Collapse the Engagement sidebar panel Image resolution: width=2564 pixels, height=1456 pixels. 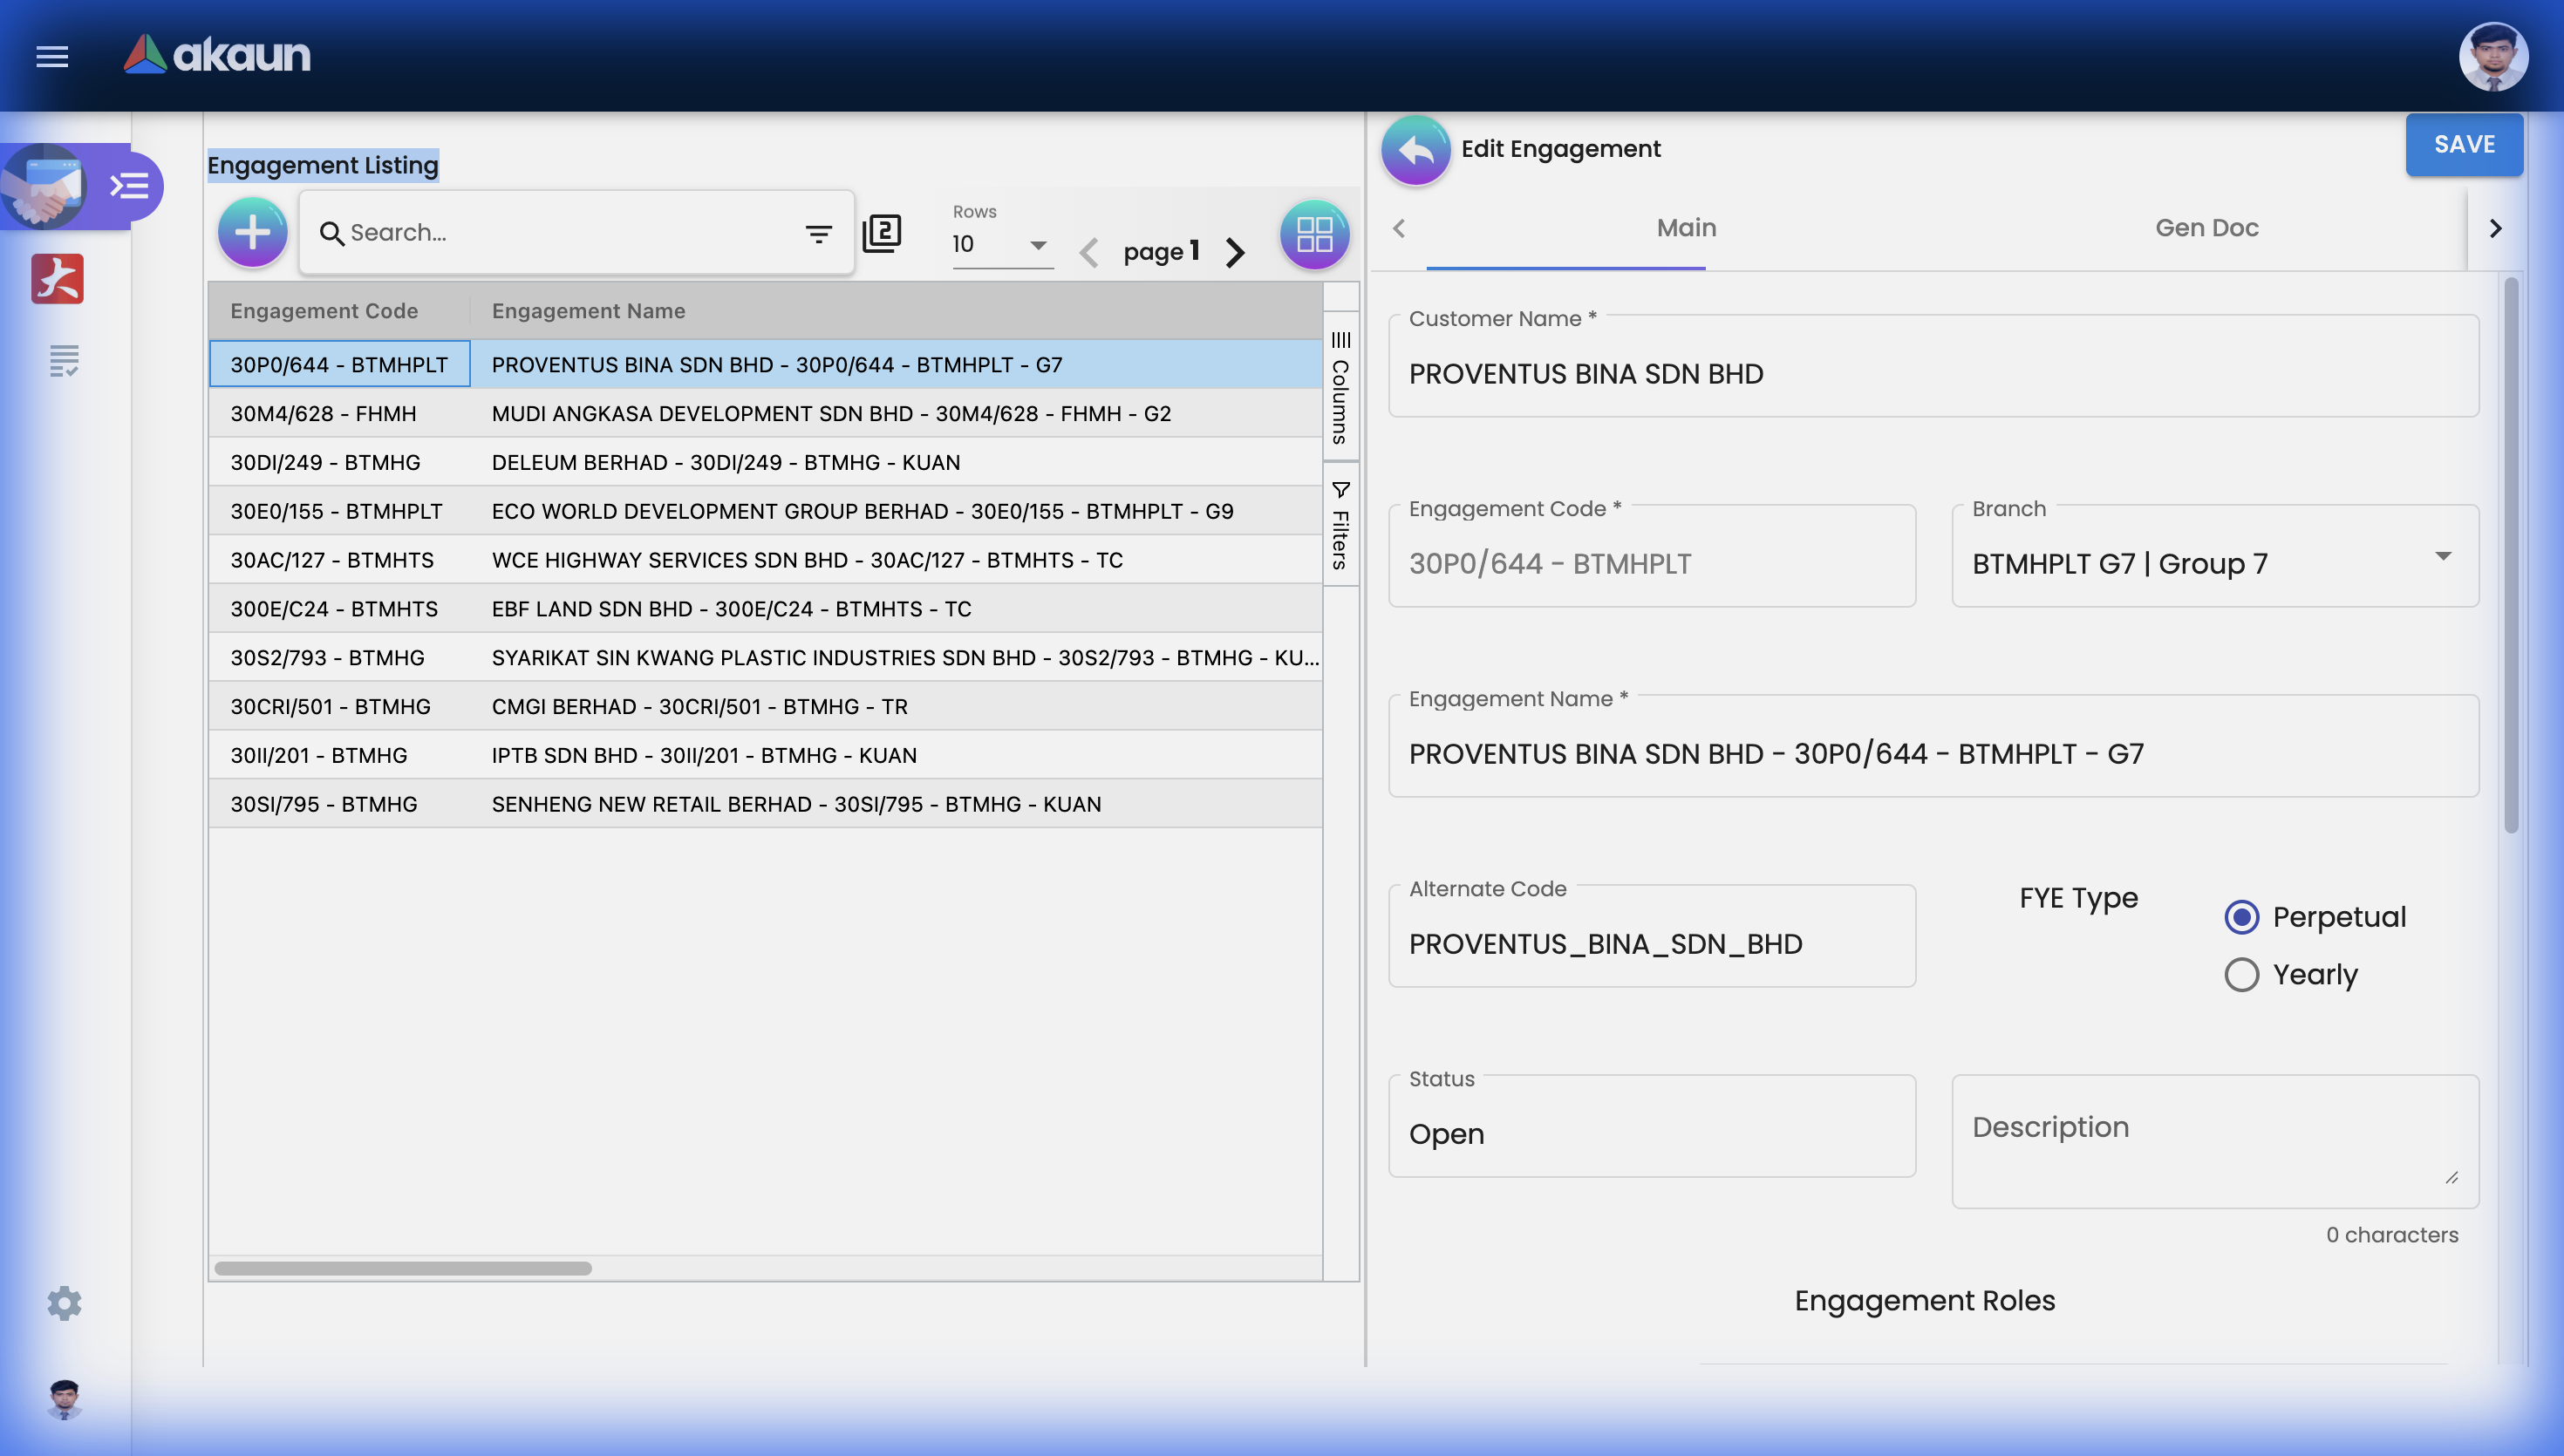pyautogui.click(x=128, y=186)
